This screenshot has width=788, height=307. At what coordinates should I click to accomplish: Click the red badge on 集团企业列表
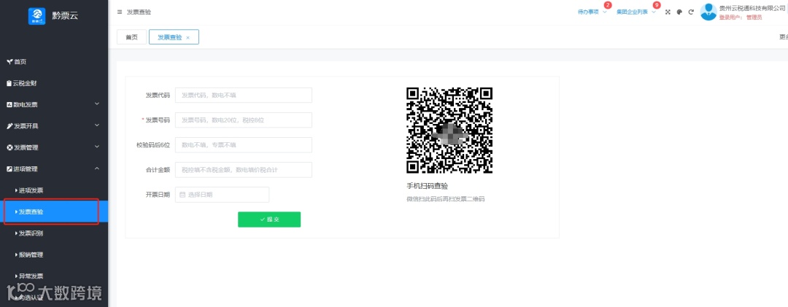[657, 6]
